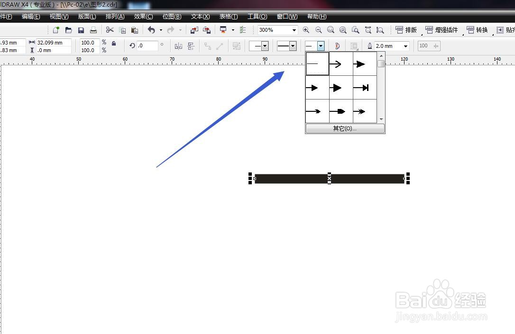Open the 文本(X) menu

pos(200,17)
